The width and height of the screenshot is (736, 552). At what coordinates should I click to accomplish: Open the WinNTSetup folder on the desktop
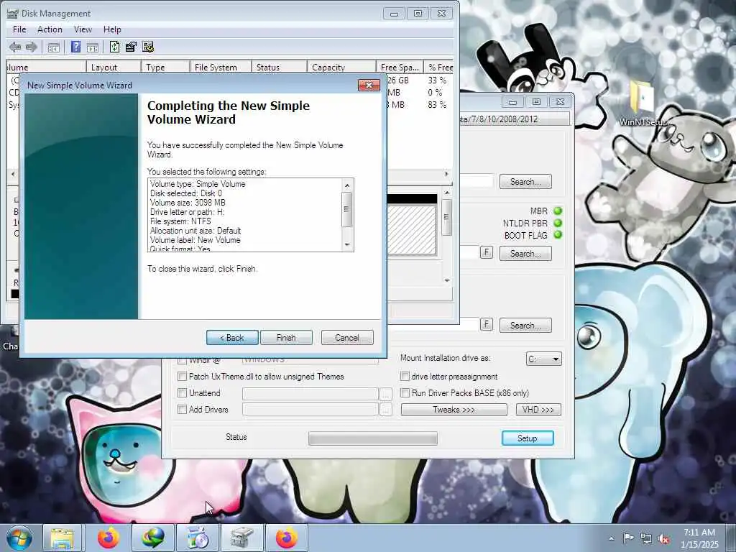(x=643, y=103)
